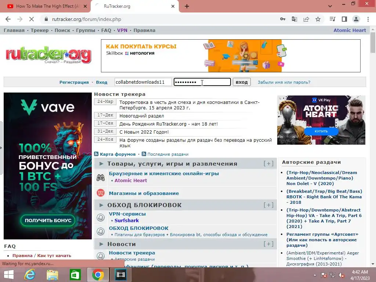This screenshot has width=376, height=282.
Task: Click the site info lock icon
Action: pyautogui.click(x=46, y=19)
